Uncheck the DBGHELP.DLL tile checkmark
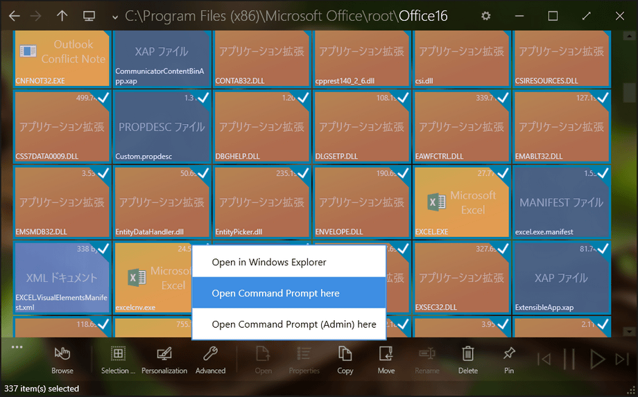 tap(303, 98)
